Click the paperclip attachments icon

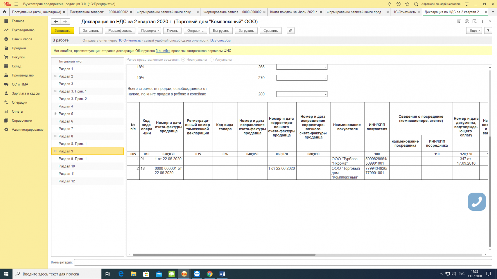pyautogui.click(x=291, y=31)
